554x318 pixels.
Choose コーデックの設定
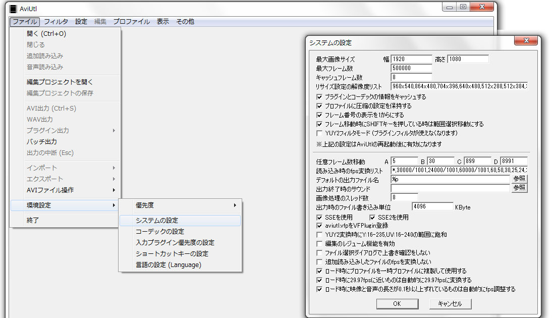coord(180,231)
